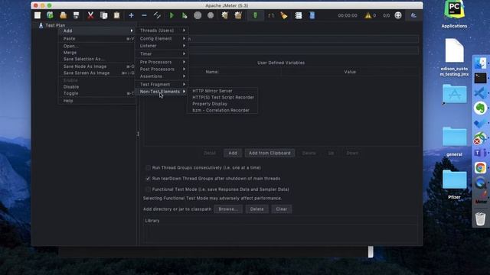Click the plugins manager icon at toolbar end
The height and width of the screenshot is (275, 490).
click(x=413, y=15)
